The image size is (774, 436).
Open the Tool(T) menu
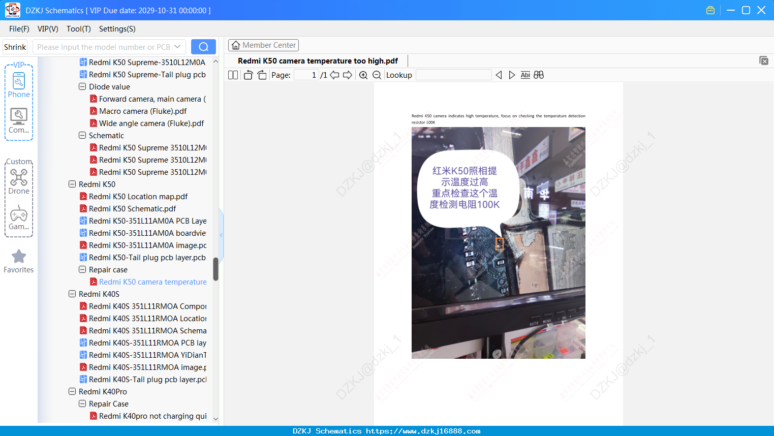[x=79, y=29]
